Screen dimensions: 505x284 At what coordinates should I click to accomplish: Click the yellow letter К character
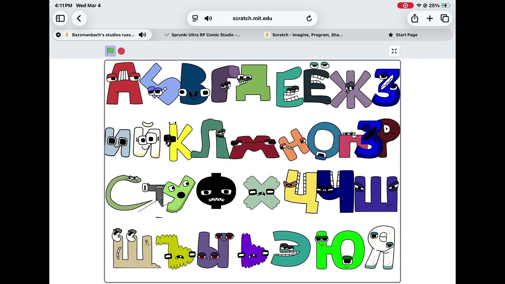[179, 142]
